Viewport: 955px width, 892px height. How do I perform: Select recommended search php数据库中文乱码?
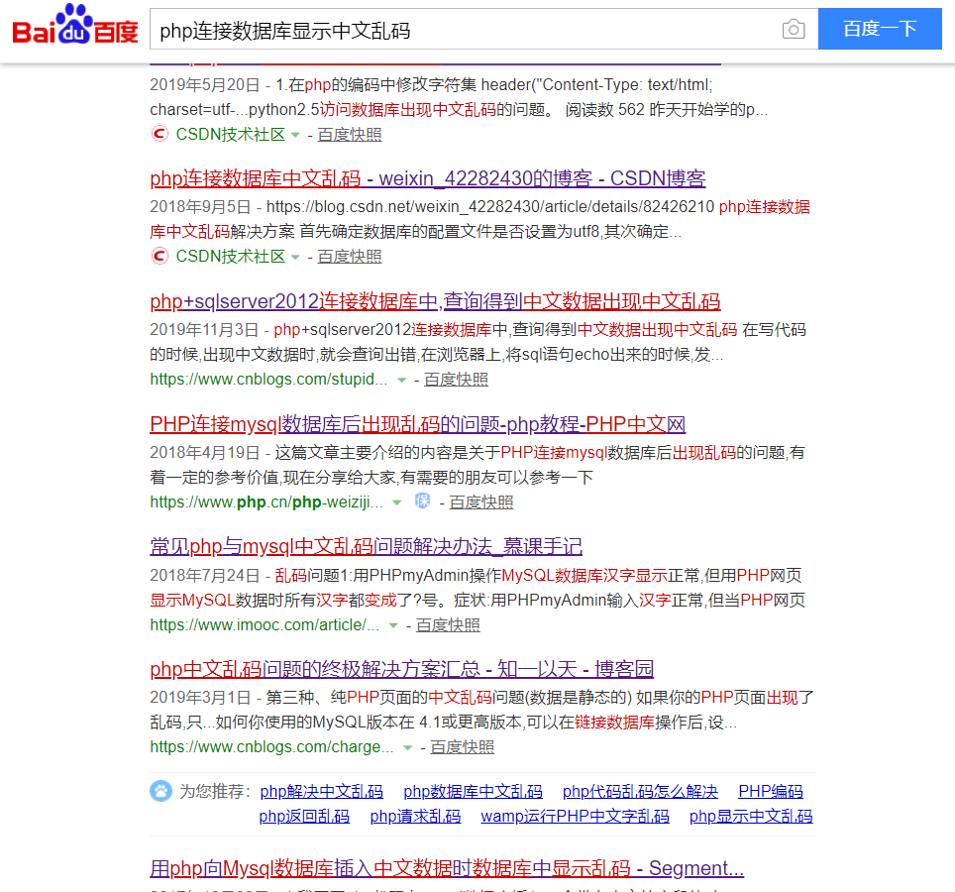(474, 792)
